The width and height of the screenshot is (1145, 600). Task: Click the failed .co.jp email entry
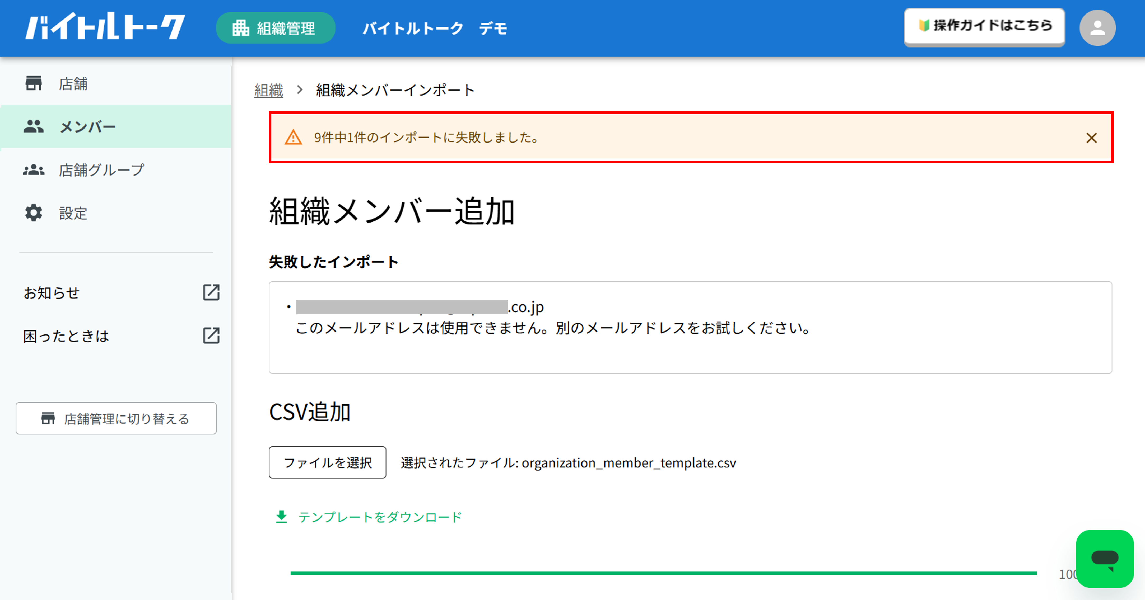tap(420, 307)
